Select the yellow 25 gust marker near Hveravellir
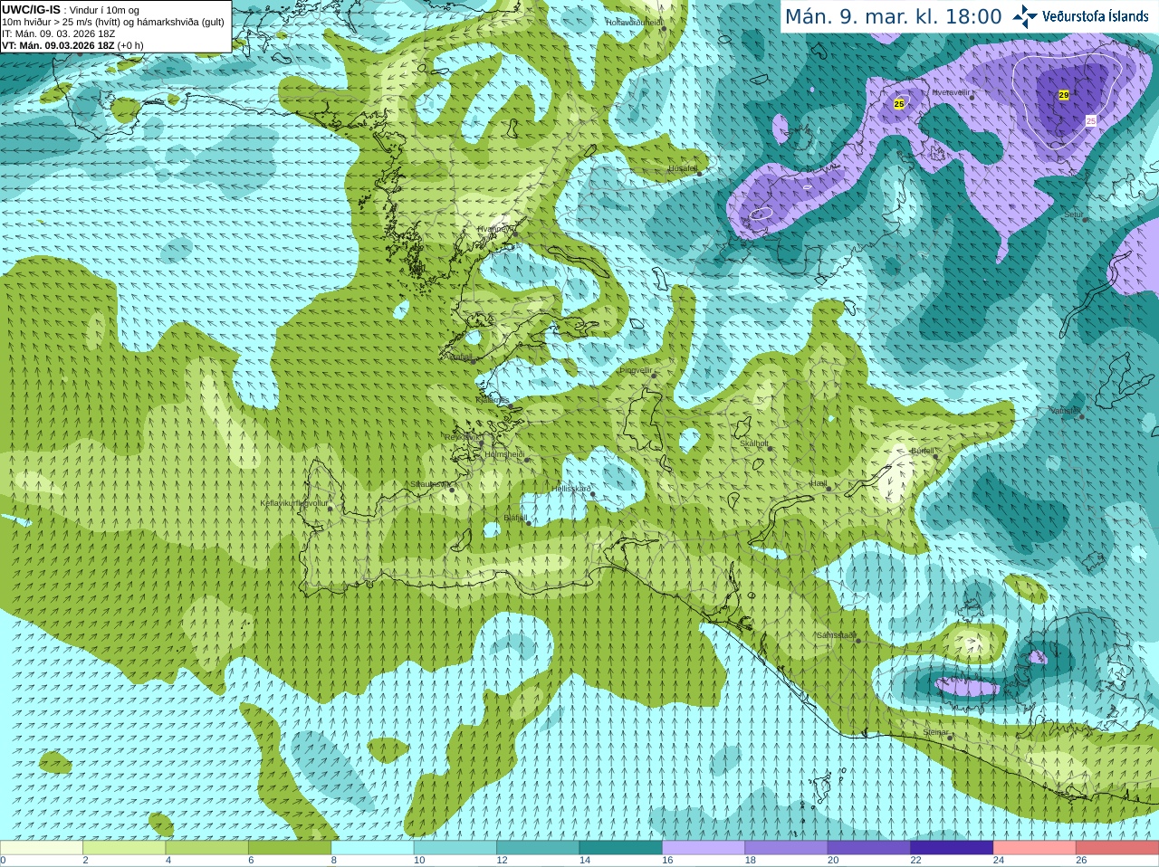This screenshot has width=1159, height=867. (899, 105)
